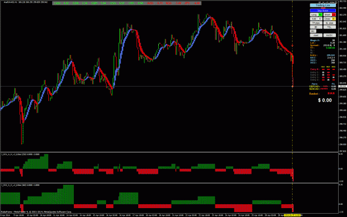
Task: Click the Basket label
Action: pos(314,94)
